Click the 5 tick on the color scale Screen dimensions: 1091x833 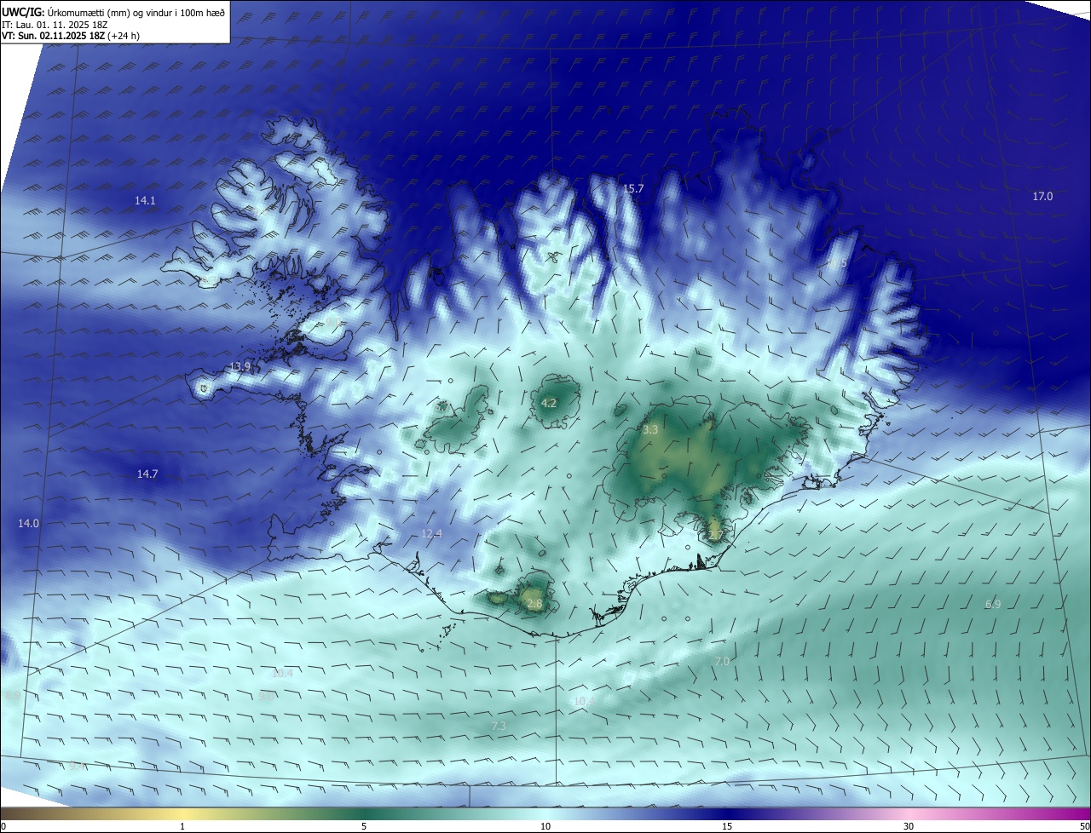[364, 826]
